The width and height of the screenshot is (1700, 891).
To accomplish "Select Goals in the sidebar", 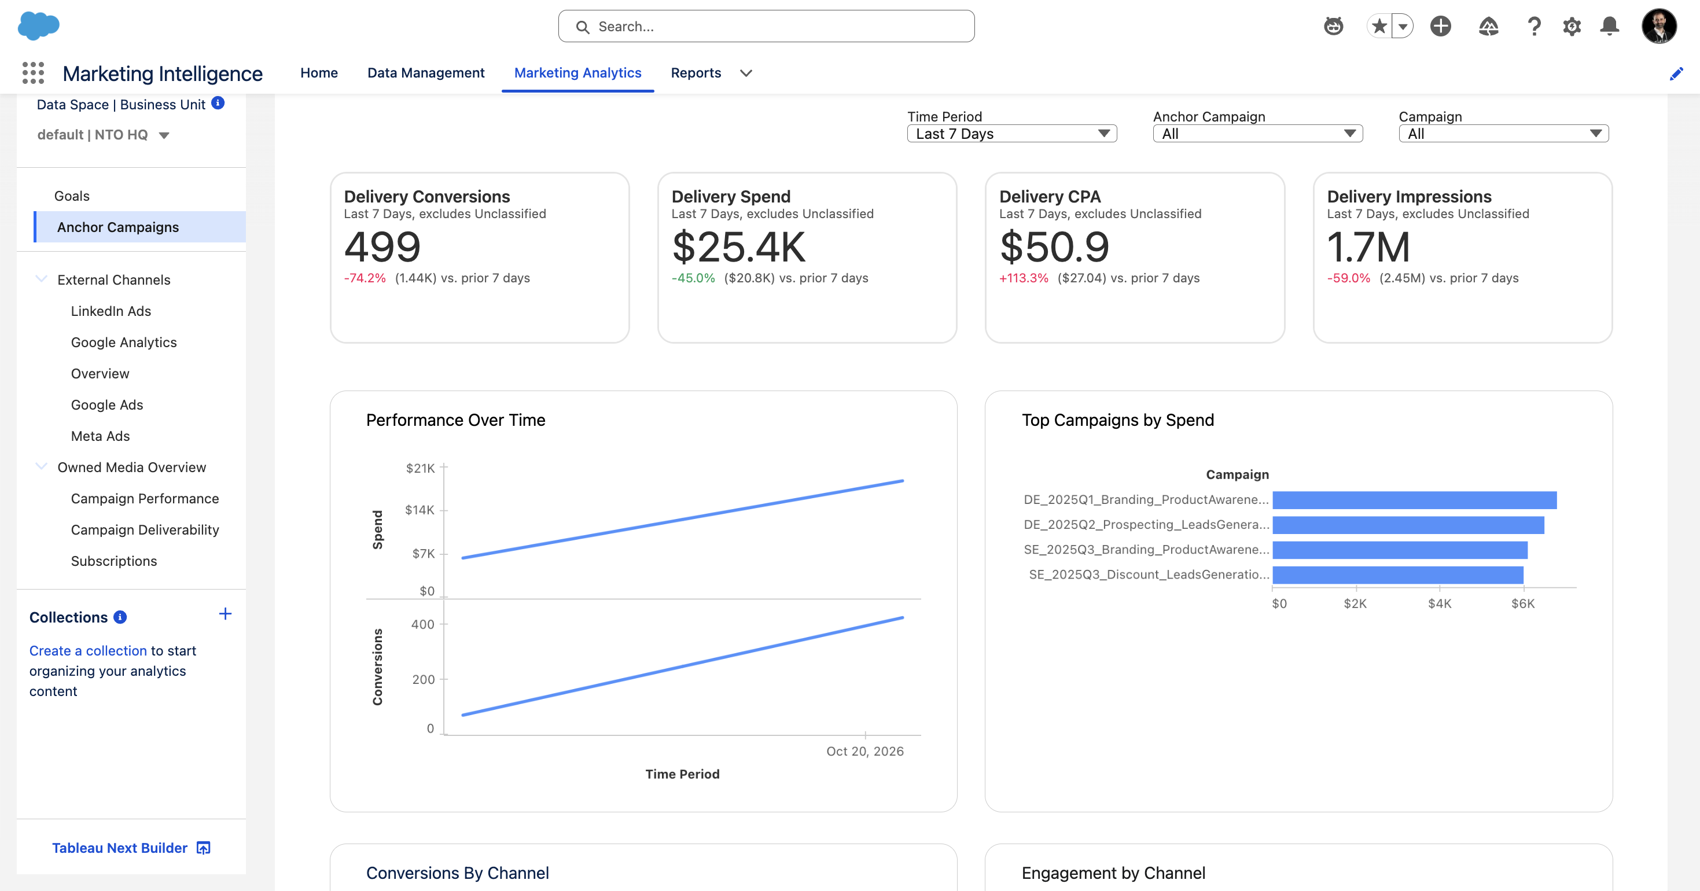I will tap(71, 196).
